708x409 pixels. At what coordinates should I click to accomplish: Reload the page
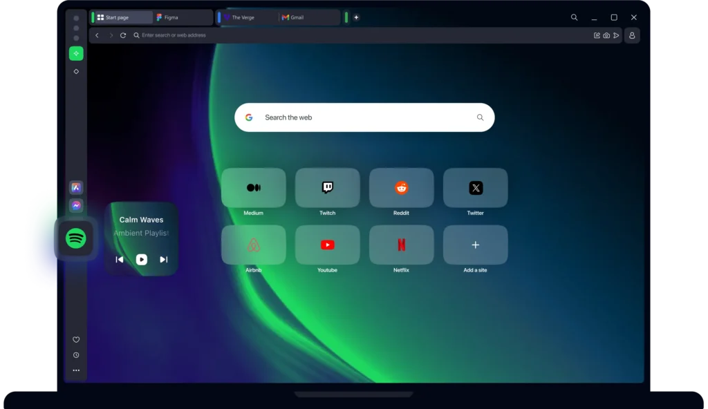pyautogui.click(x=123, y=35)
